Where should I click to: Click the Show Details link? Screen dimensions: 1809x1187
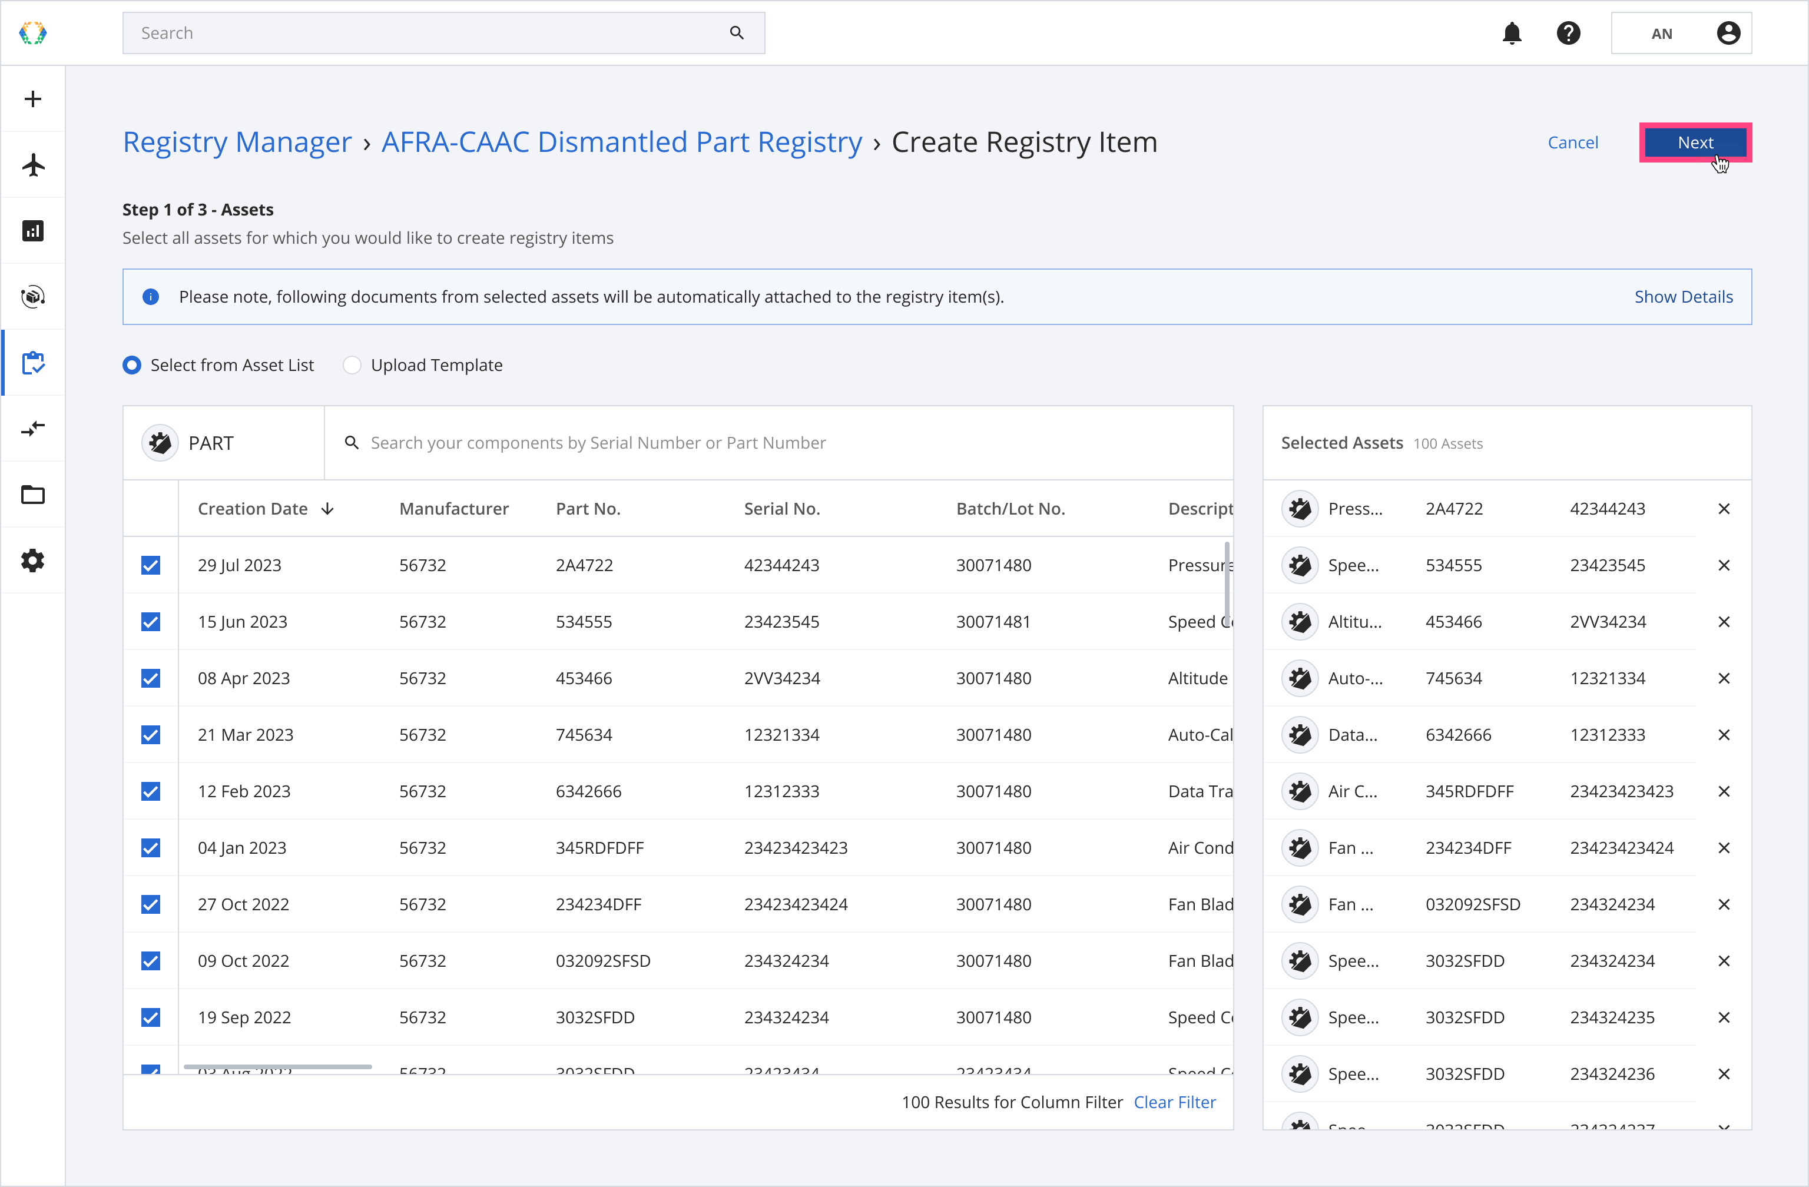click(x=1683, y=297)
